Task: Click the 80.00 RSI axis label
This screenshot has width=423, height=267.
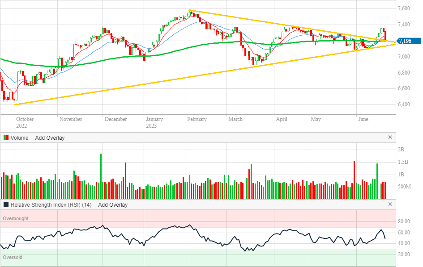Action: [x=405, y=221]
